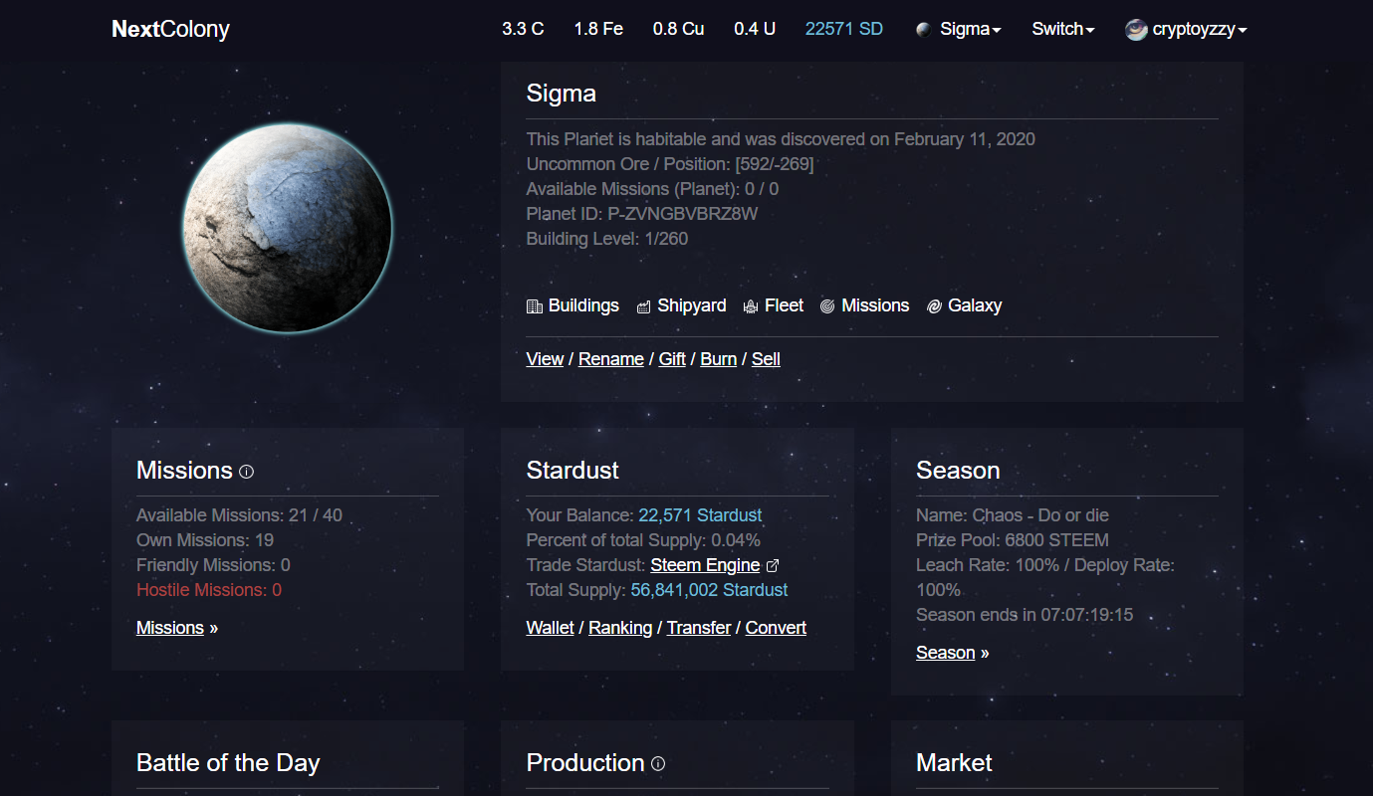Expand the Sigma planet dropdown

[958, 29]
